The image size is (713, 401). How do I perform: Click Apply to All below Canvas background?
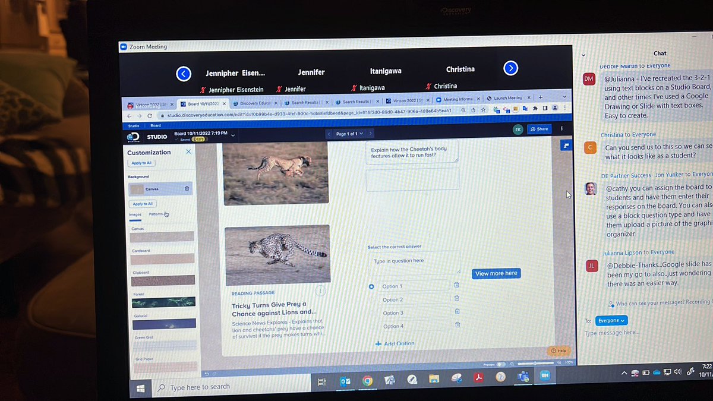[143, 204]
